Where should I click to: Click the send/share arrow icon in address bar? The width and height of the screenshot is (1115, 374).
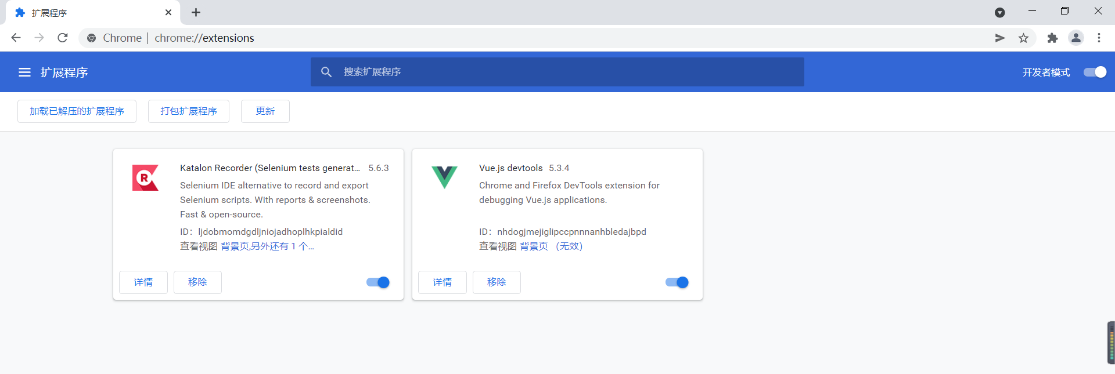coord(1000,38)
